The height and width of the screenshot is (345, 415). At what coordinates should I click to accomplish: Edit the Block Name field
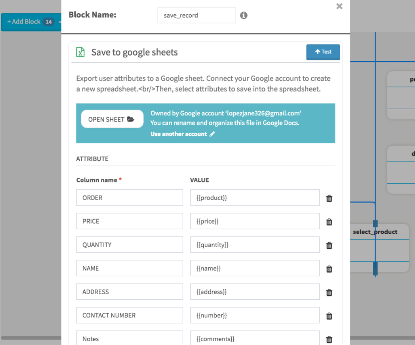pos(197,15)
